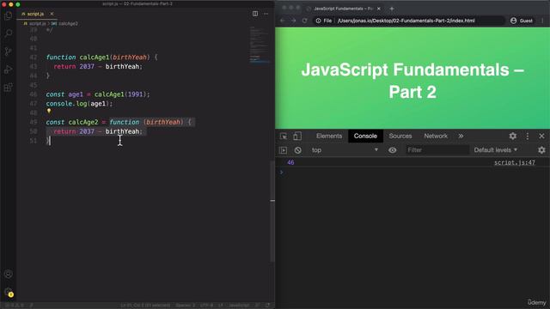
Task: Split the editor to the right
Action: (x=255, y=14)
